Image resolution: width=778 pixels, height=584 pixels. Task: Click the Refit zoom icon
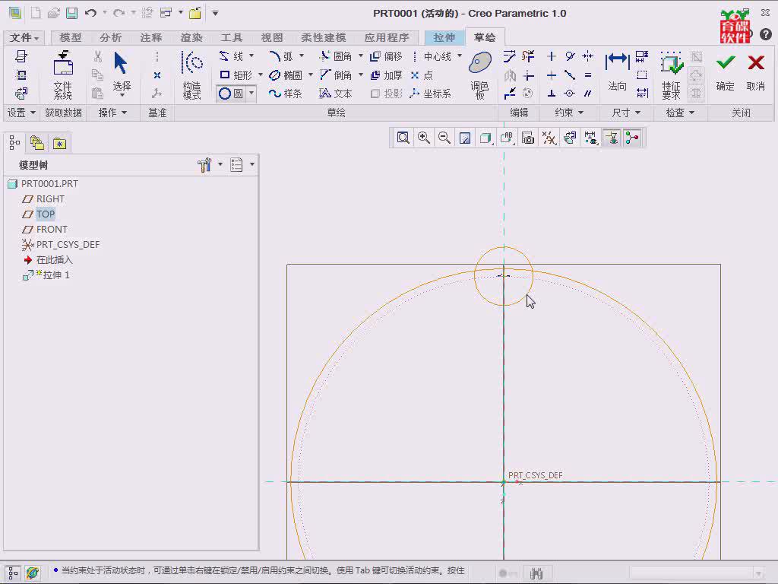click(403, 138)
